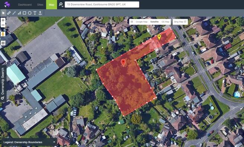
Task: Select the ruler measure tool
Action: 9,13
